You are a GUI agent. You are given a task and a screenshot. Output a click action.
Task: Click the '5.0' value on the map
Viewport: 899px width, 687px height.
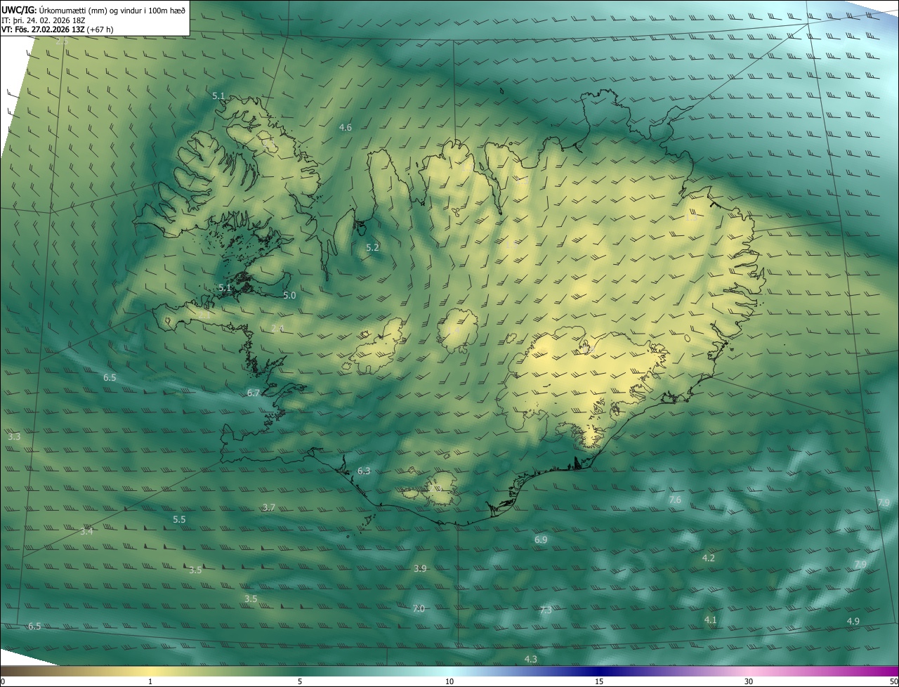coord(289,295)
